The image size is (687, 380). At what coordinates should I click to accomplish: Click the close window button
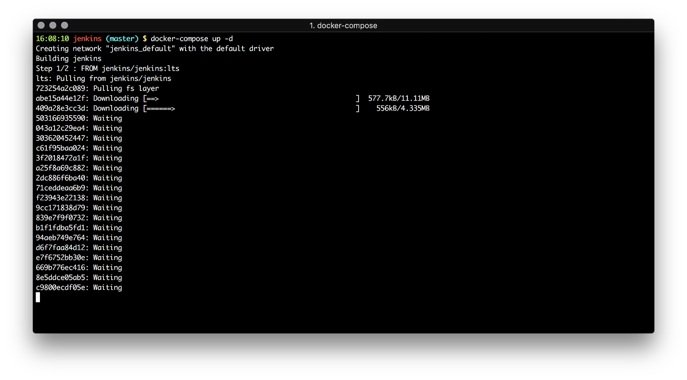tap(41, 25)
